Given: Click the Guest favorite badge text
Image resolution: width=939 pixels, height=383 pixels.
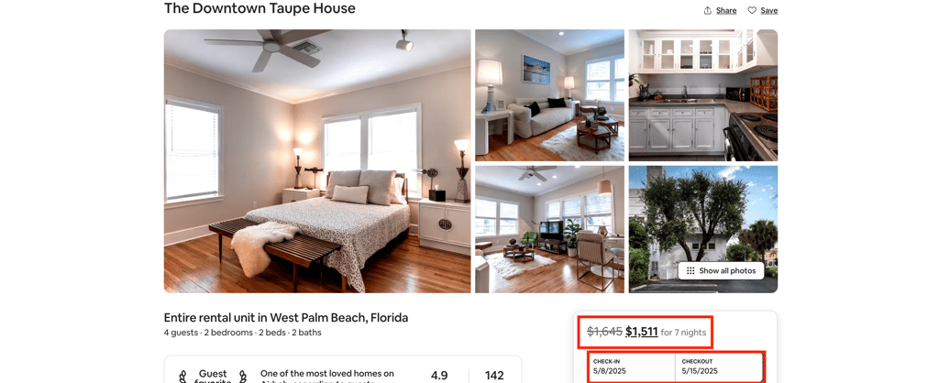Looking at the screenshot, I should point(213,377).
